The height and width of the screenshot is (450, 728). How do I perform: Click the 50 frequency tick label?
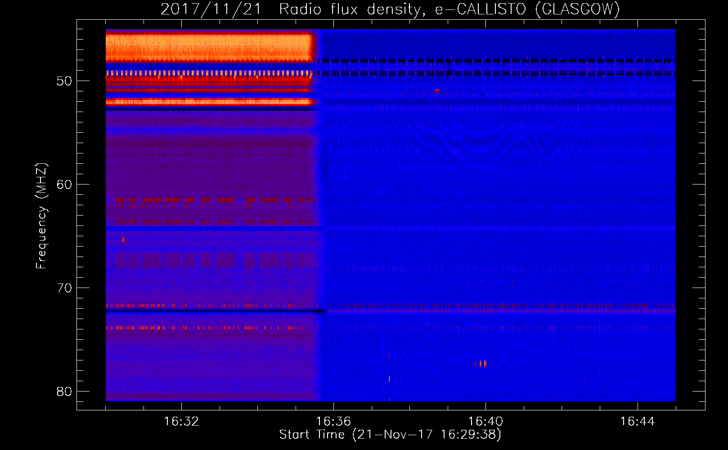coord(64,81)
